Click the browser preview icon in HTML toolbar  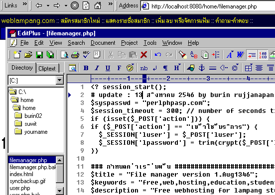coord(72,68)
